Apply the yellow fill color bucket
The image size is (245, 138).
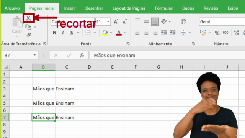pos(105,33)
